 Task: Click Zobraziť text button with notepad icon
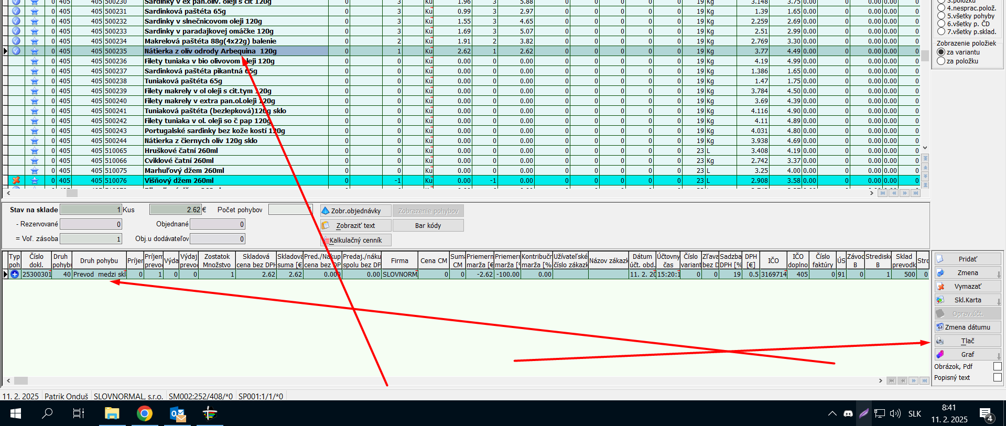[x=355, y=226]
